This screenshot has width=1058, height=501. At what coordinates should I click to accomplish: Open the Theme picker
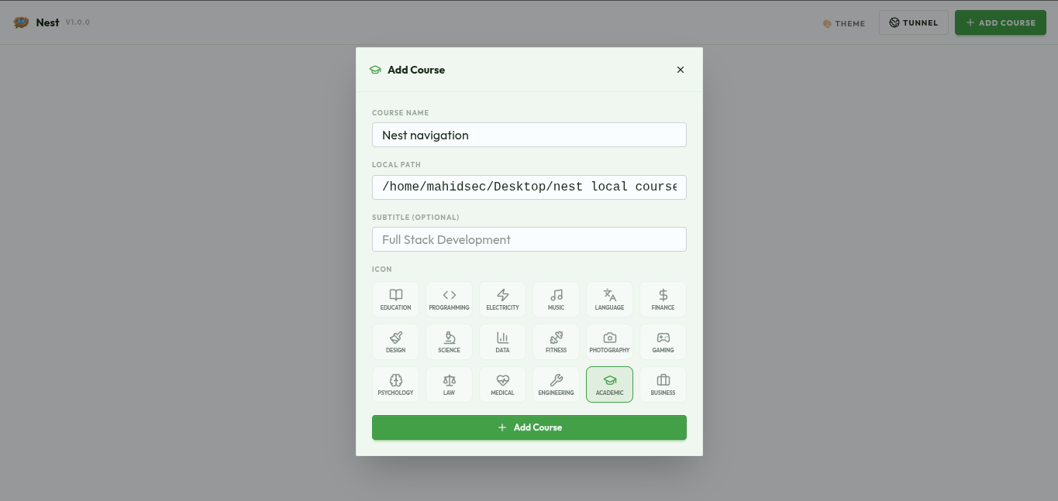(x=844, y=23)
